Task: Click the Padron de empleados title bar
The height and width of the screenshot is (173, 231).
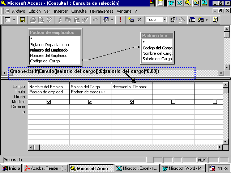Action: (x=55, y=32)
